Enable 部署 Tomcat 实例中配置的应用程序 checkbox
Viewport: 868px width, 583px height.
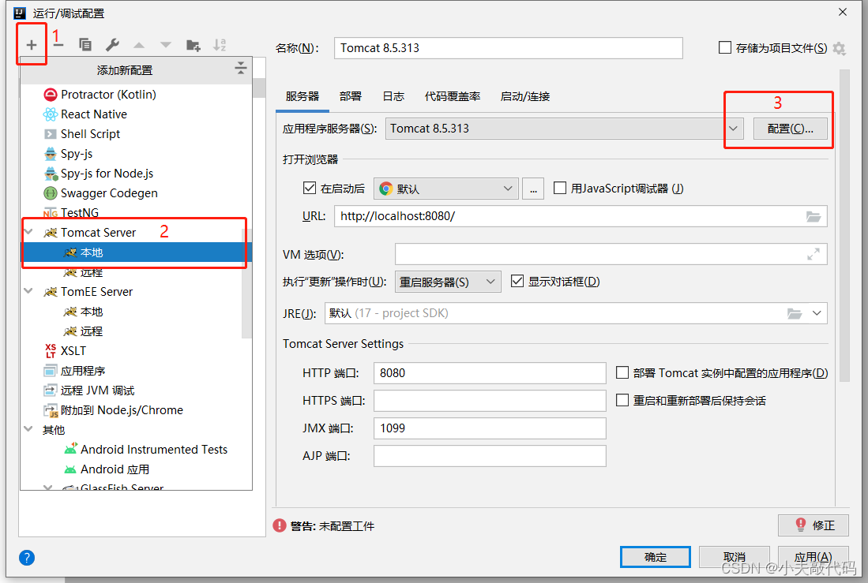(622, 373)
